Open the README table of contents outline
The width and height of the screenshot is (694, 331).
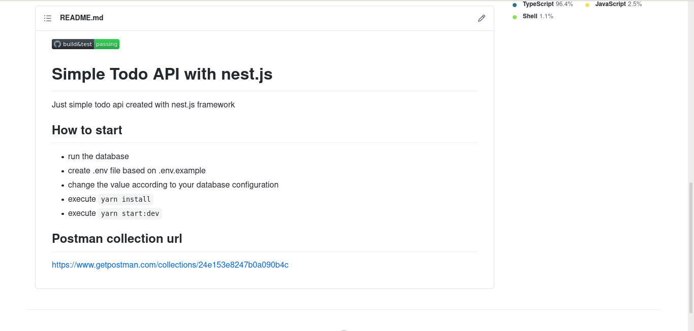(x=47, y=18)
